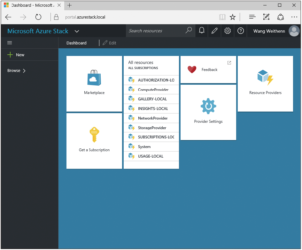Click the pencil icon in top bar

pyautogui.click(x=214, y=31)
